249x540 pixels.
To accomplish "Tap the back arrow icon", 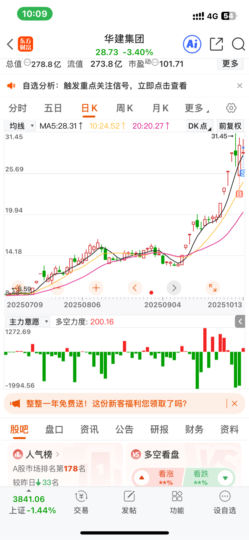I will click(x=10, y=44).
